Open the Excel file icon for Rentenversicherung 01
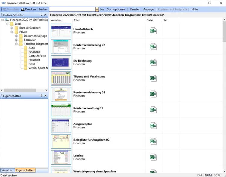This screenshot has width=226, height=177. click(x=153, y=94)
